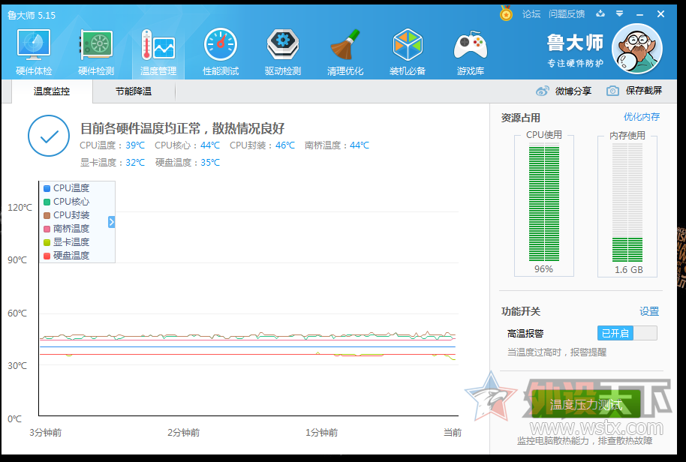This screenshot has height=462, width=686.
Task: Open 问题反馈 feedback link
Action: tap(567, 14)
